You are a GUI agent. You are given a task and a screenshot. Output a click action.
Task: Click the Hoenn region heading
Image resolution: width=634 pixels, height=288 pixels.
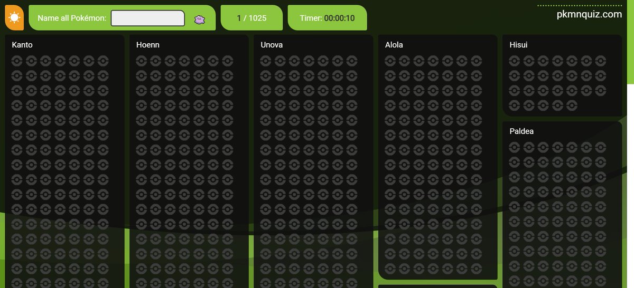tap(148, 45)
